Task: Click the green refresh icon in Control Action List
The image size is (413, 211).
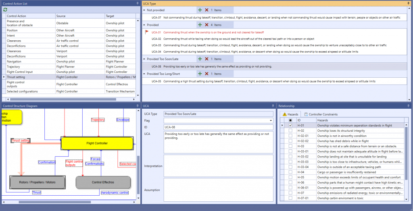Action: (5, 9)
